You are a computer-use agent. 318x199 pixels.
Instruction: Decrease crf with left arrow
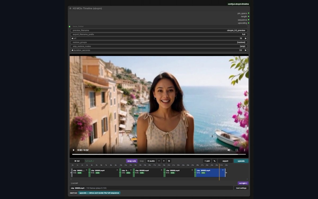[x=72, y=38]
